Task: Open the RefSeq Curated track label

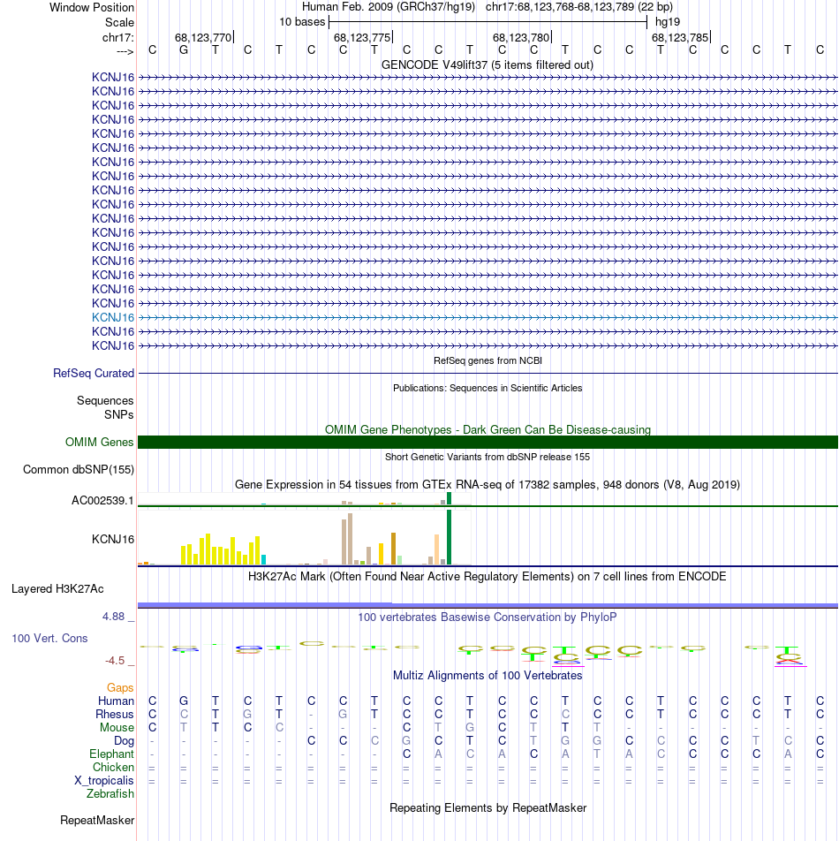Action: (94, 374)
